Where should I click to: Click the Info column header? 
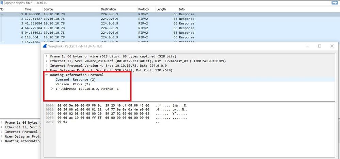(259, 9)
